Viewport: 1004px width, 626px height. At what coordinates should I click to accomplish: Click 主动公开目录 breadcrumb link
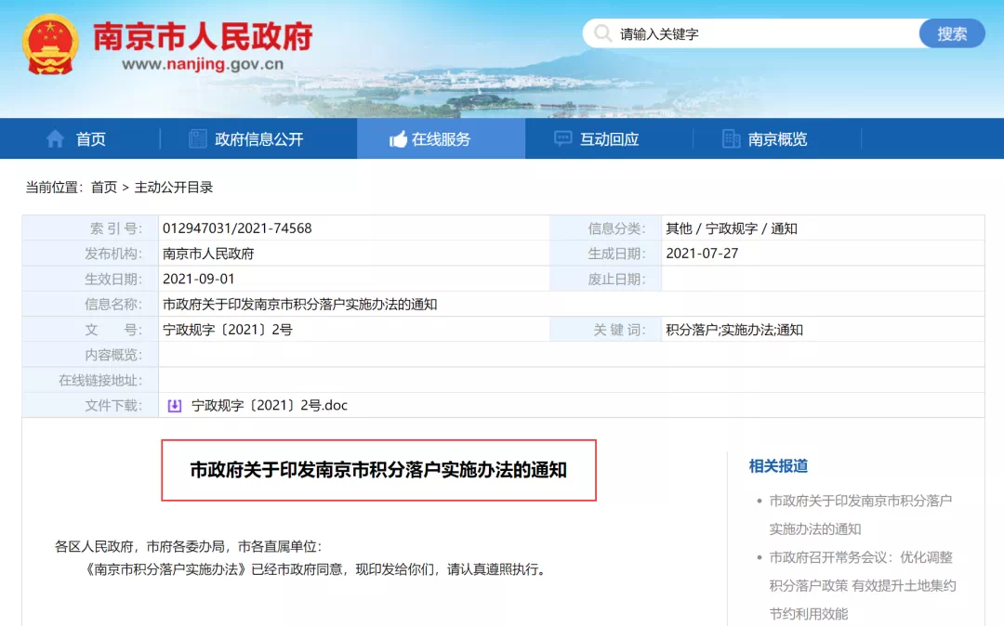174,188
